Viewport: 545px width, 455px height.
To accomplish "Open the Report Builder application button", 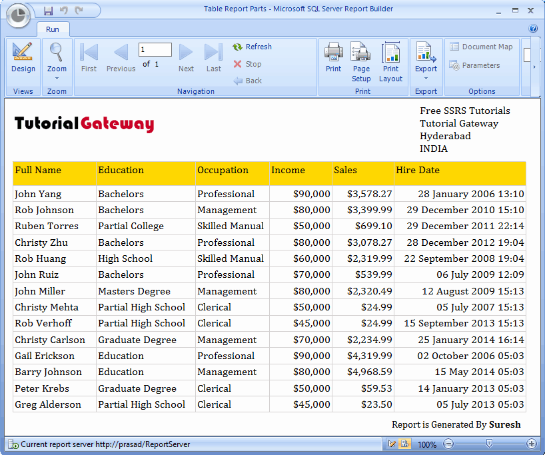I will point(19,16).
